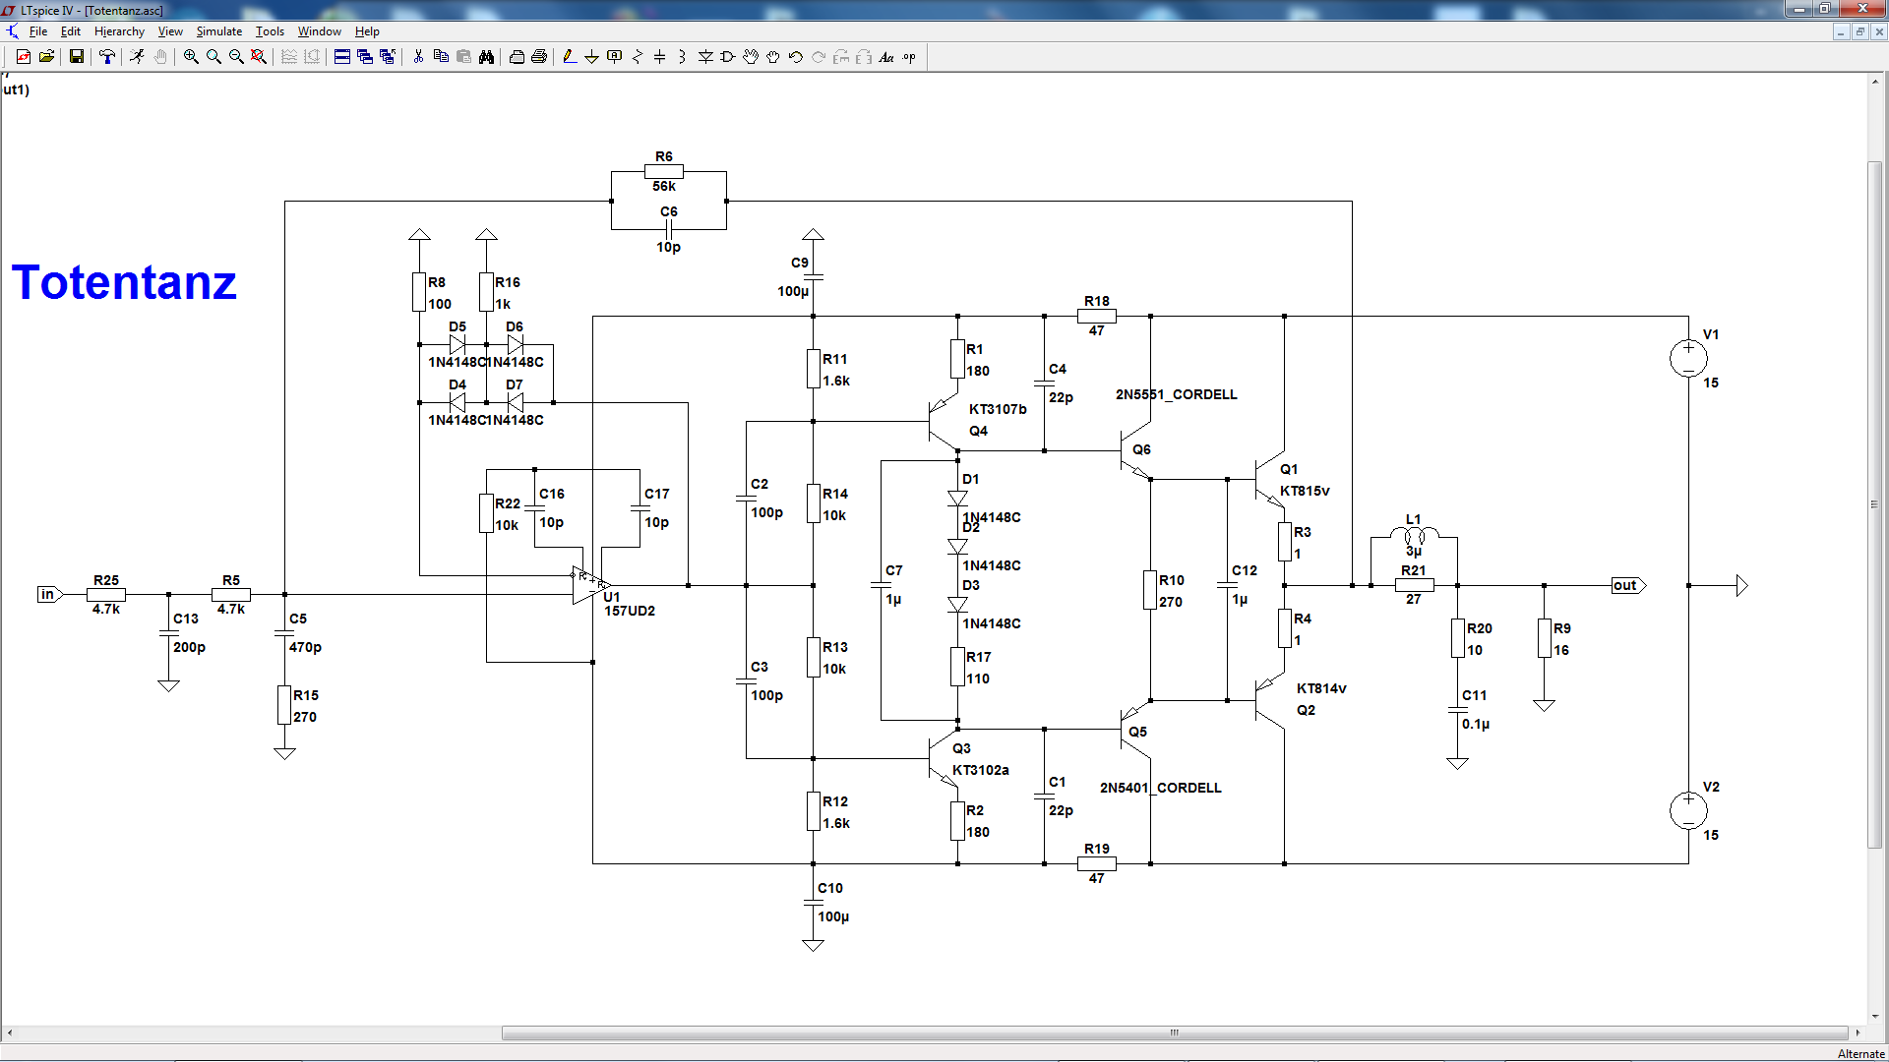Click the Undo toolbar button
This screenshot has height=1062, width=1889.
point(795,57)
